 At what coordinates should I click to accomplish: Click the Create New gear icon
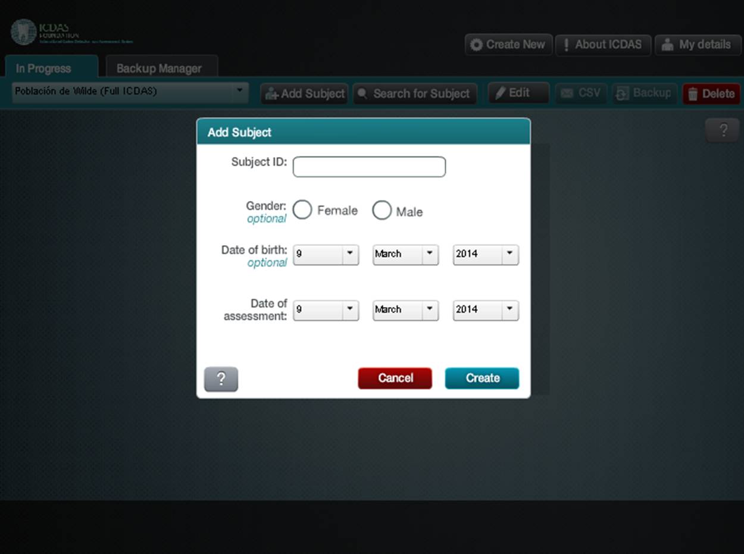click(476, 45)
